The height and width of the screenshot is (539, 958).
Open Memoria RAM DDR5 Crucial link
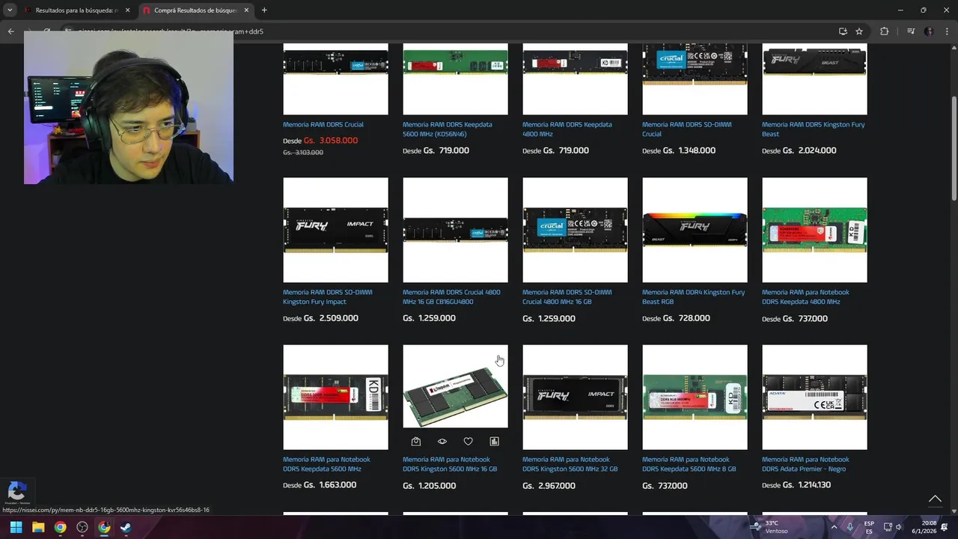coord(323,124)
